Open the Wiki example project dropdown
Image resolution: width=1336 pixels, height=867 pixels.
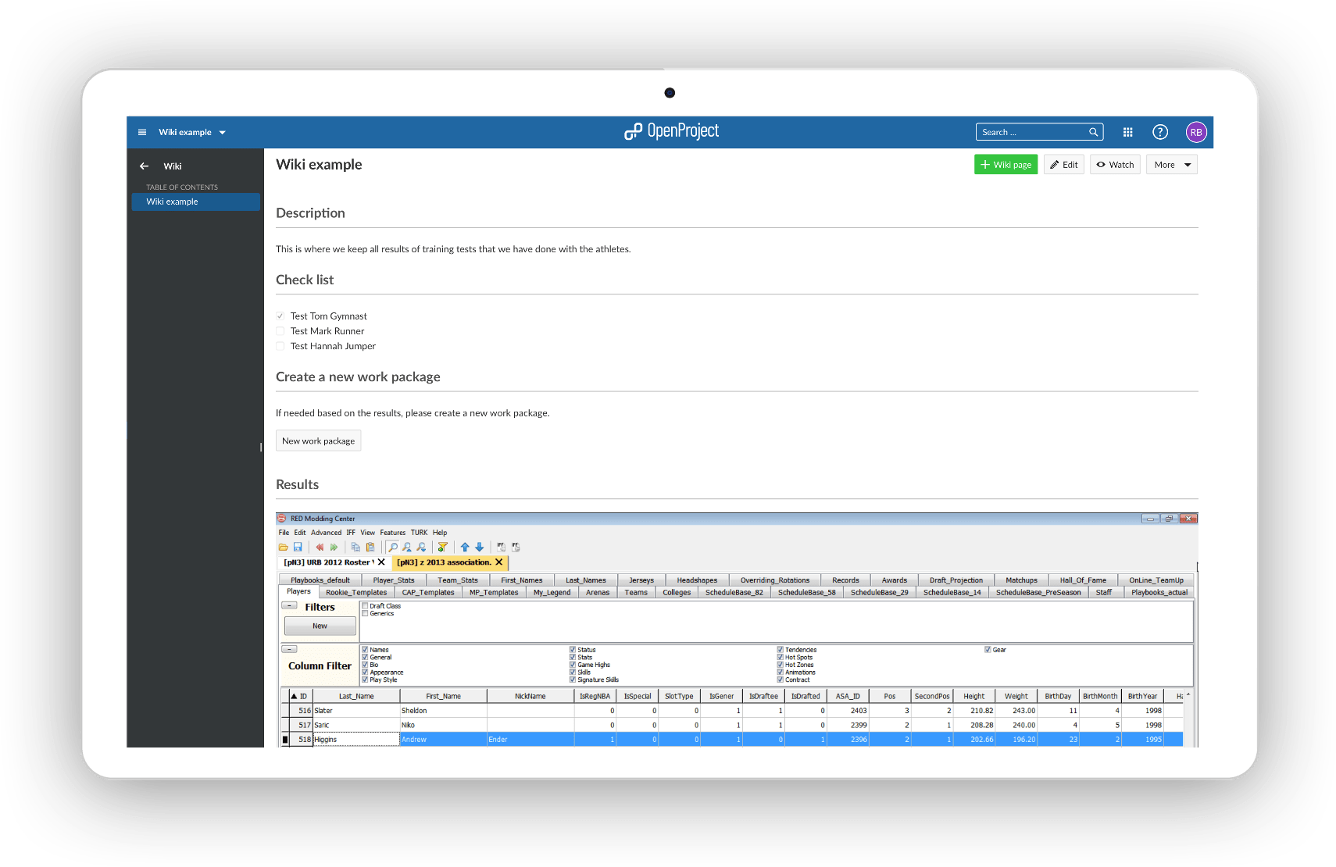tap(192, 132)
